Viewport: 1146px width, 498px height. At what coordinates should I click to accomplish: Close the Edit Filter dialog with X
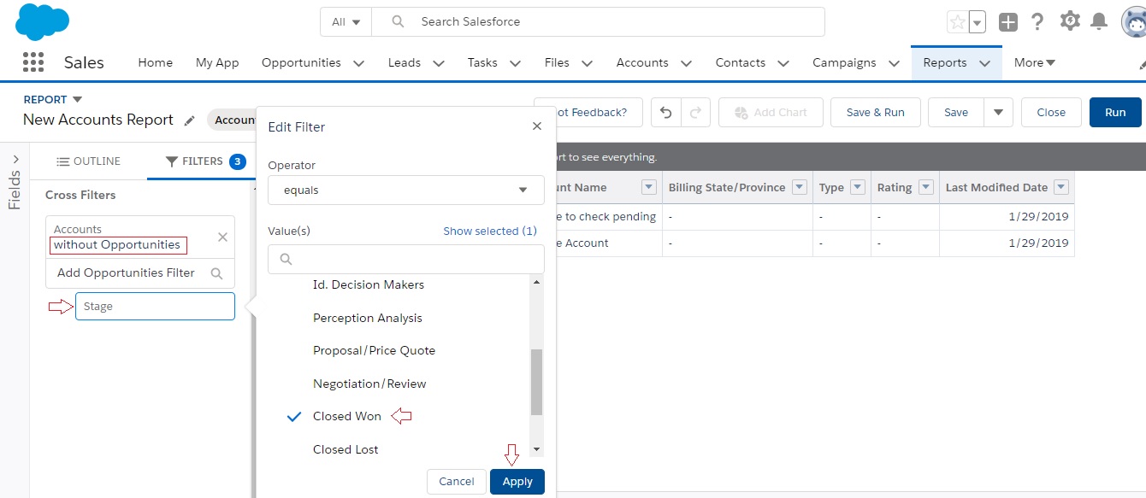pyautogui.click(x=537, y=126)
